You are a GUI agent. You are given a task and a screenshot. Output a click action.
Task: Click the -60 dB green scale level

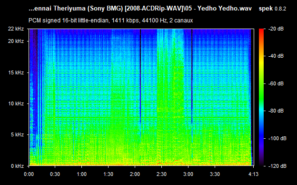coord(276,83)
